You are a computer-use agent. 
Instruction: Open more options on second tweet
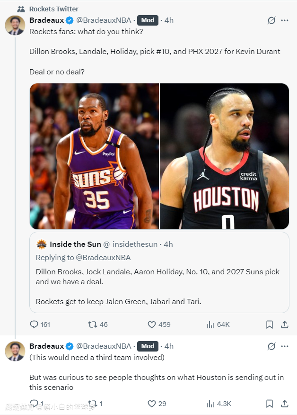click(285, 346)
